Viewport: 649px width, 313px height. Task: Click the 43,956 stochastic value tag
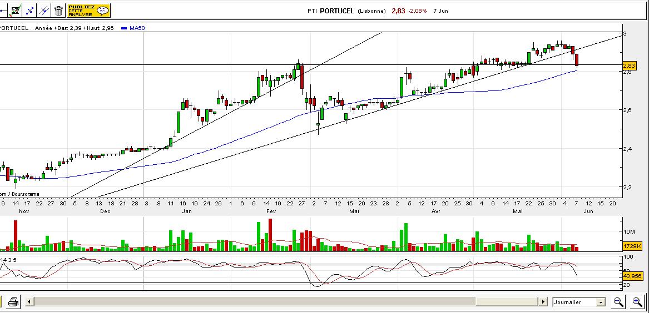tap(632, 276)
